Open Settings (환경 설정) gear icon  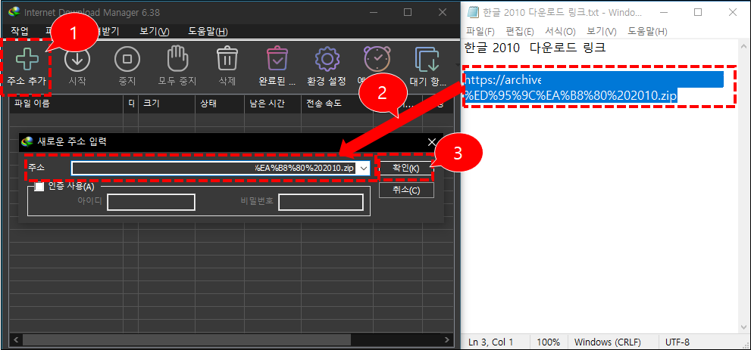327,59
